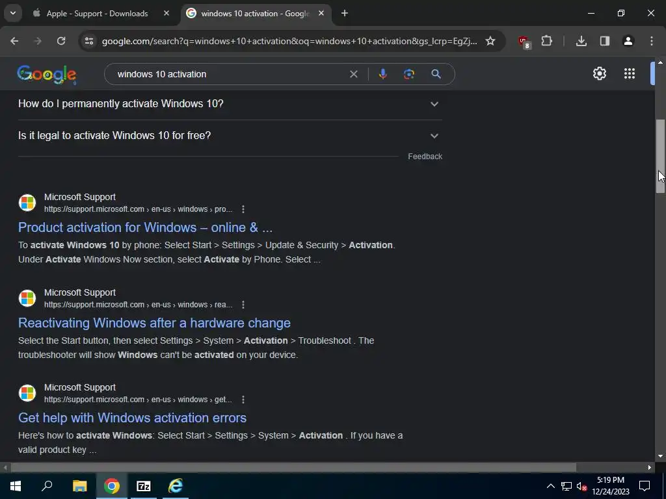
Task: Open uBlock Origin extension icon
Action: pos(524,42)
